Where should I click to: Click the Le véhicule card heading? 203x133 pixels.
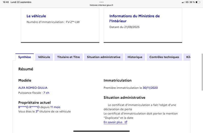click(36, 16)
